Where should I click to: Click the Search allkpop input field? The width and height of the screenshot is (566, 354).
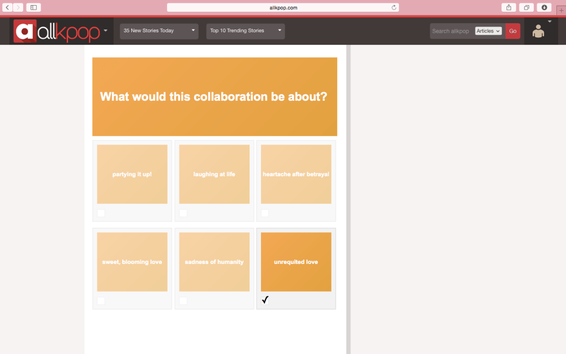click(452, 31)
